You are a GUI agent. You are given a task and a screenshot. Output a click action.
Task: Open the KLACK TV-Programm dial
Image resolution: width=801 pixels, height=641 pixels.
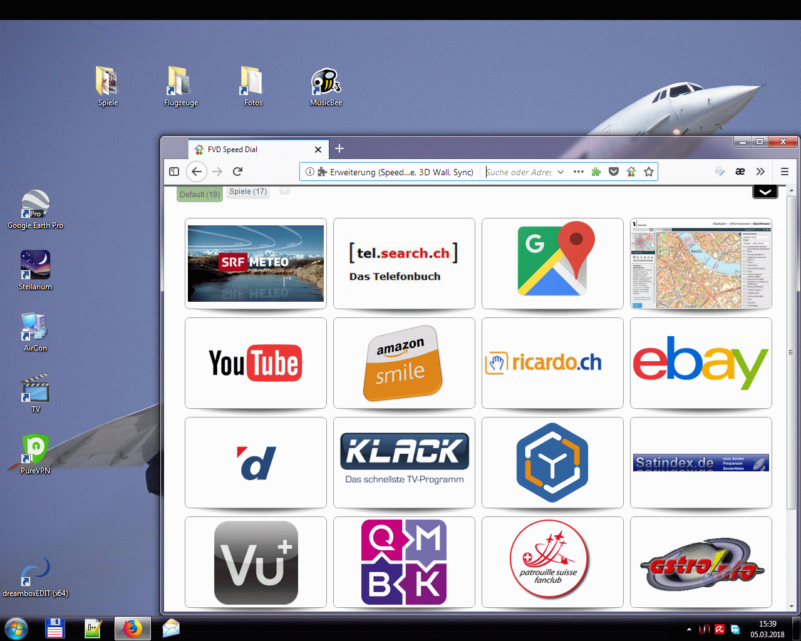click(404, 463)
